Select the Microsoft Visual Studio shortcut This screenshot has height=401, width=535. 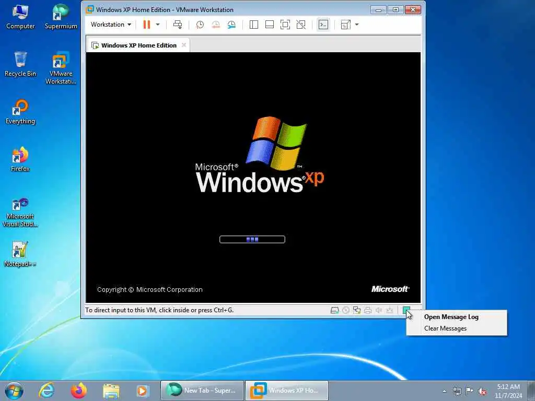point(20,213)
